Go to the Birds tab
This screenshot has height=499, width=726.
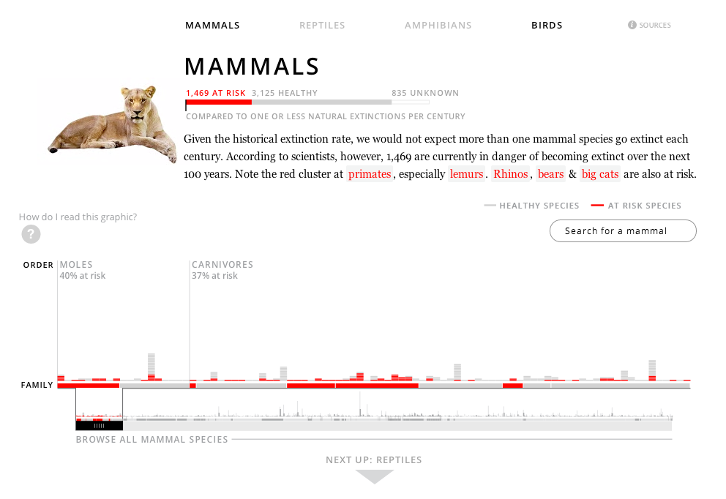[x=547, y=26]
